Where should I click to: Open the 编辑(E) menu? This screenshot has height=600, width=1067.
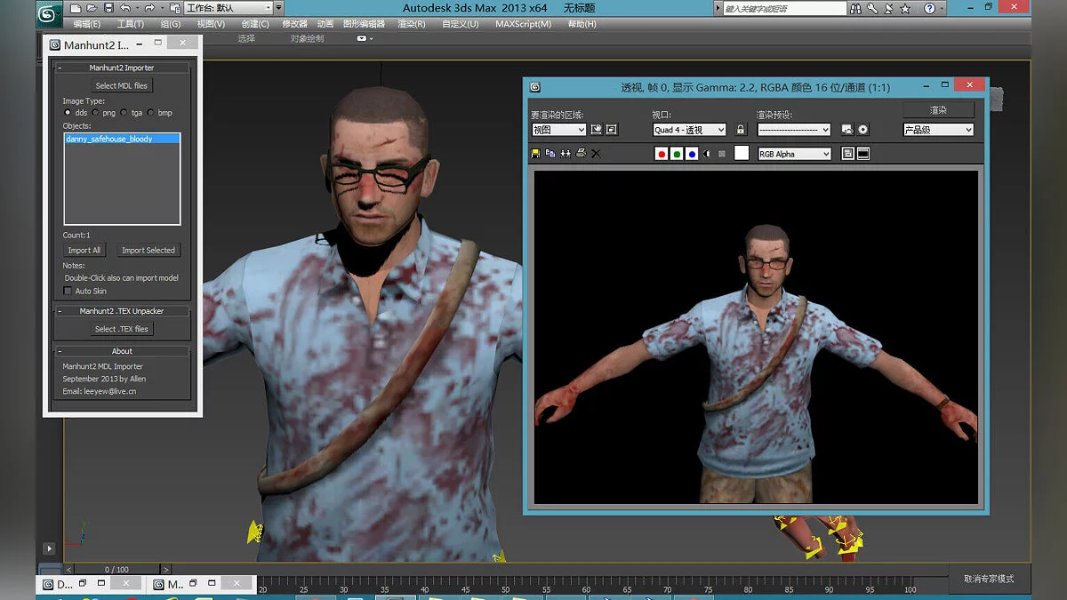86,24
